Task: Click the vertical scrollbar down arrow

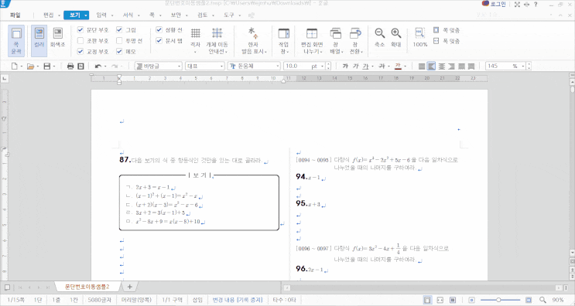Action: tap(572, 253)
